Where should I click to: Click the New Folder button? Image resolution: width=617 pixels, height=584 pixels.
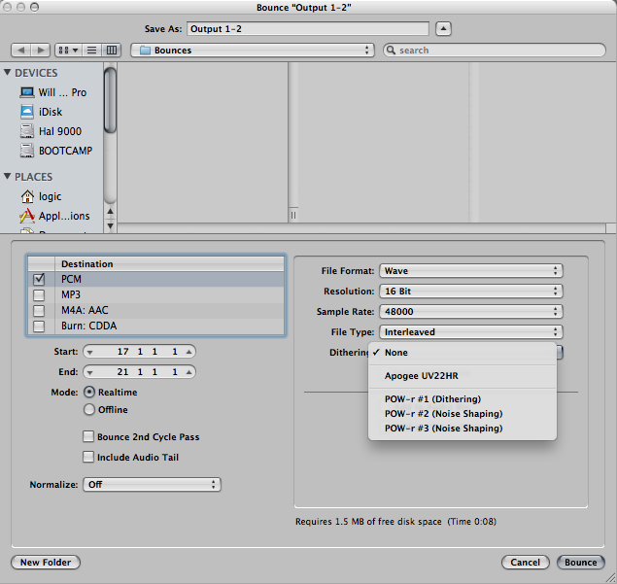pos(46,562)
